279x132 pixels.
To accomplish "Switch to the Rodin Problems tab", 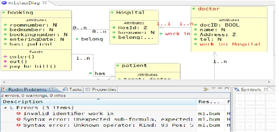I will point(27,89).
